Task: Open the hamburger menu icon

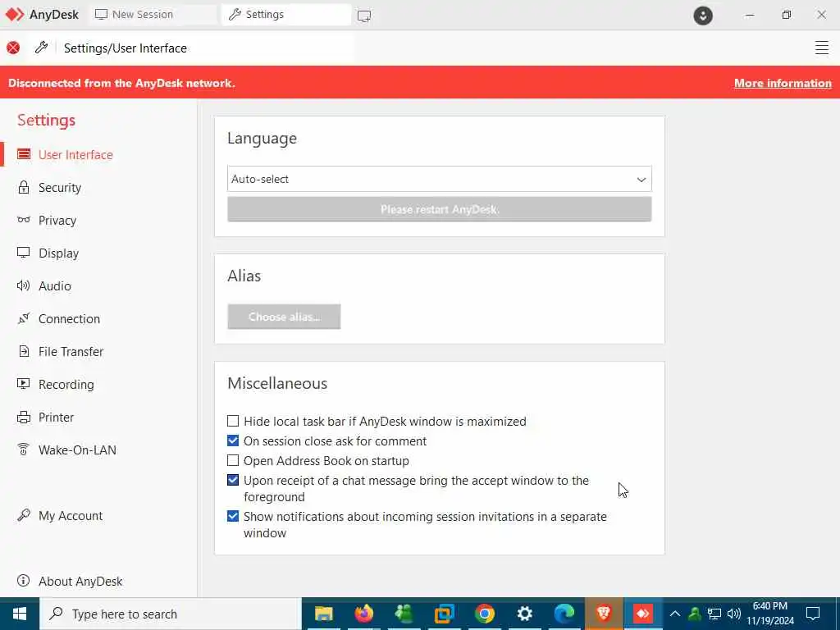Action: (822, 48)
